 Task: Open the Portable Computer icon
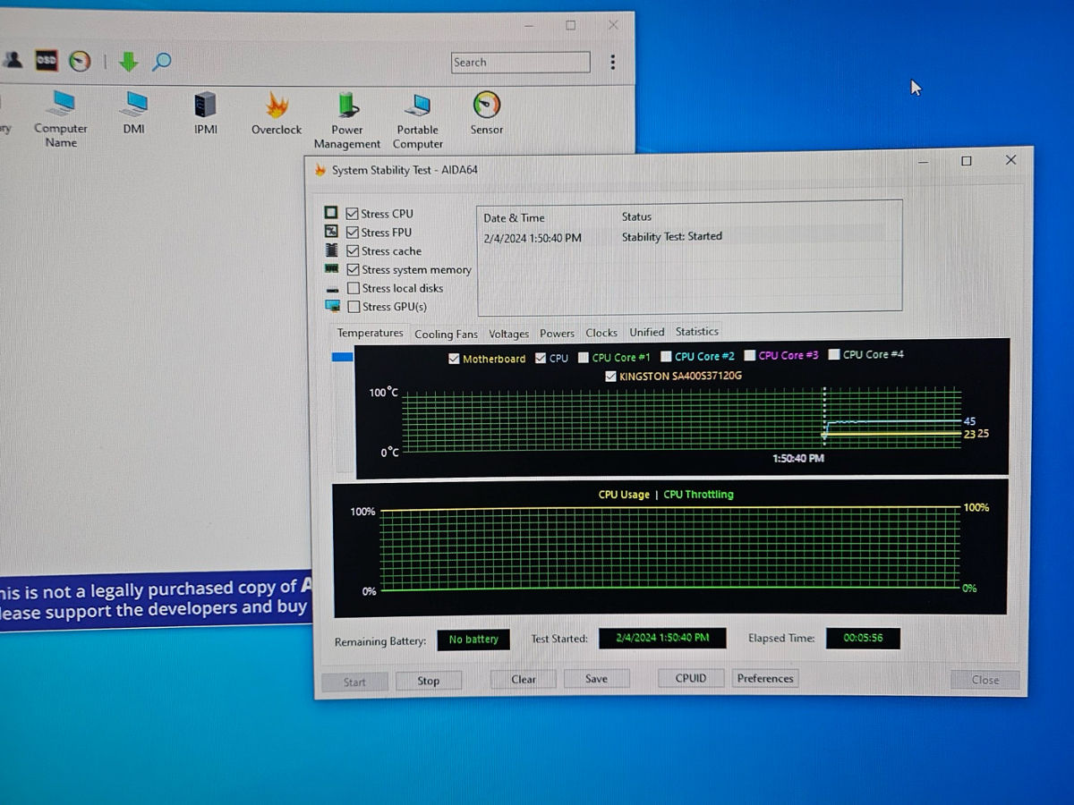417,106
